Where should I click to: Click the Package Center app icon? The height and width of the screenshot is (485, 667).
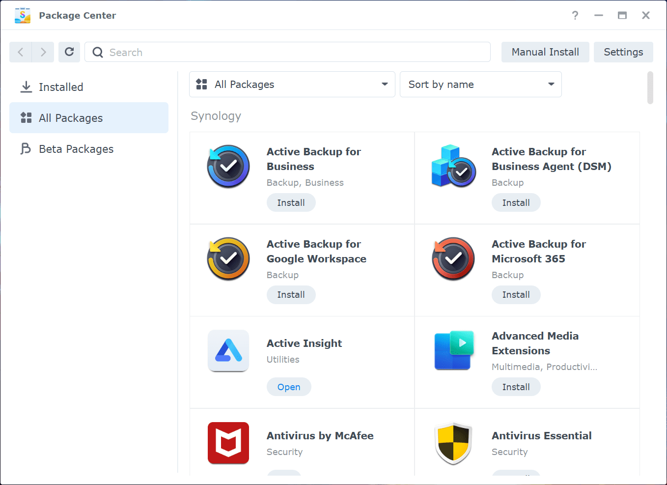coord(23,16)
